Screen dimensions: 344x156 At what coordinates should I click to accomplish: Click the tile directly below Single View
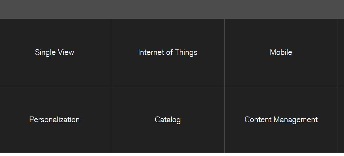(x=54, y=120)
